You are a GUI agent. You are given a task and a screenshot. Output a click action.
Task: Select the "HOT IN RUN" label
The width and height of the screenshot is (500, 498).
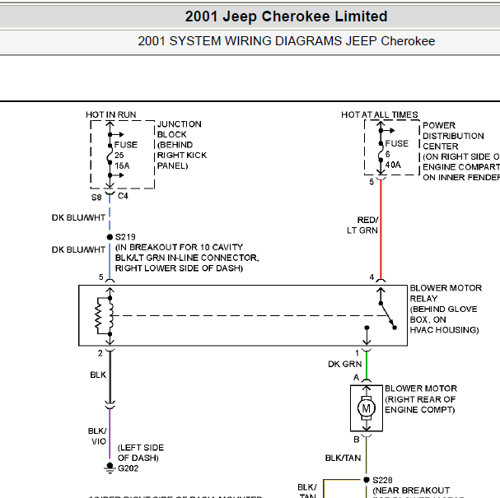[111, 114]
